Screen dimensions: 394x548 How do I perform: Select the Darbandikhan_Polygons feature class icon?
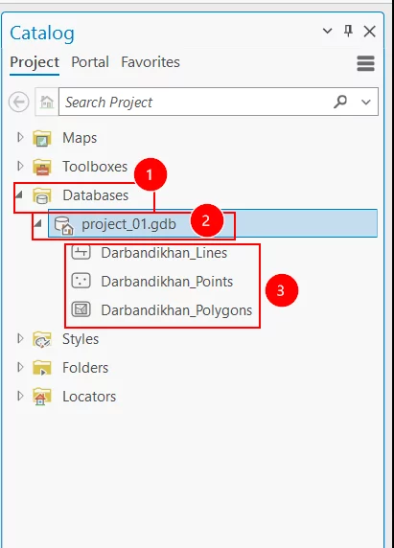[81, 309]
